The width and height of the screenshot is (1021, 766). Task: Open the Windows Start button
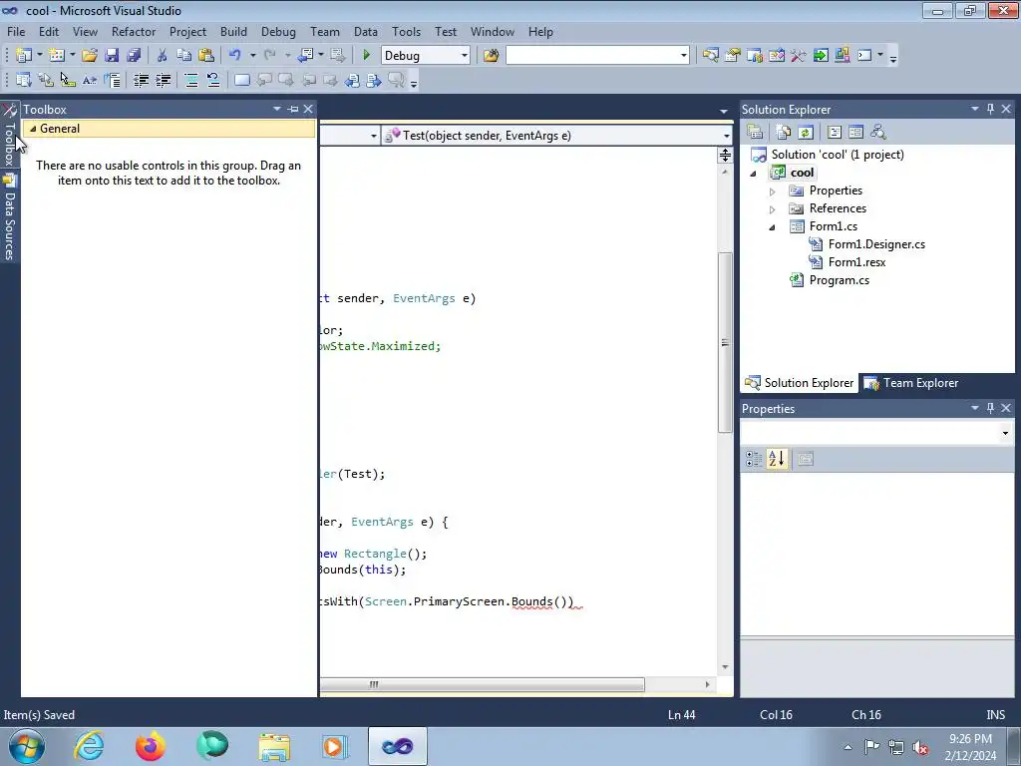tap(26, 746)
